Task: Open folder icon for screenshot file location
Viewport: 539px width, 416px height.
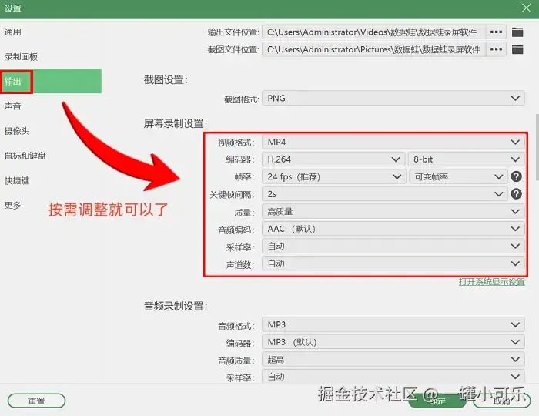Action: tap(517, 49)
